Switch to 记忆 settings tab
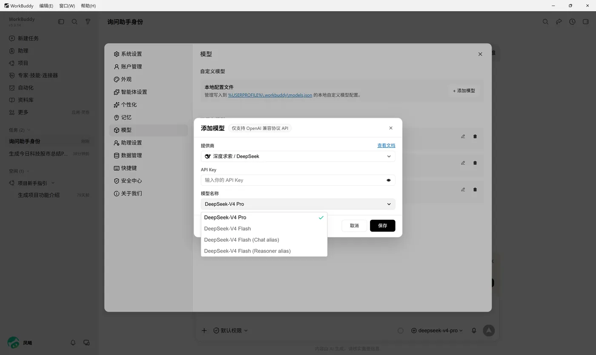 (149, 118)
